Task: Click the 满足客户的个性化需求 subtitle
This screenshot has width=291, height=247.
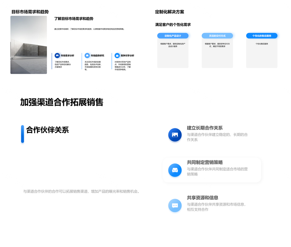Action: point(173,25)
